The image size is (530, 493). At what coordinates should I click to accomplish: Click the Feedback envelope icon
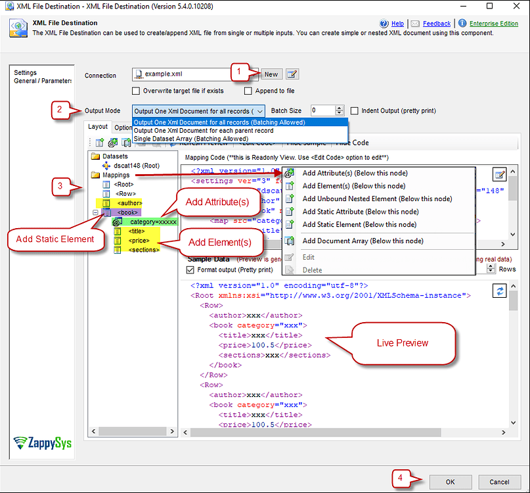[415, 24]
